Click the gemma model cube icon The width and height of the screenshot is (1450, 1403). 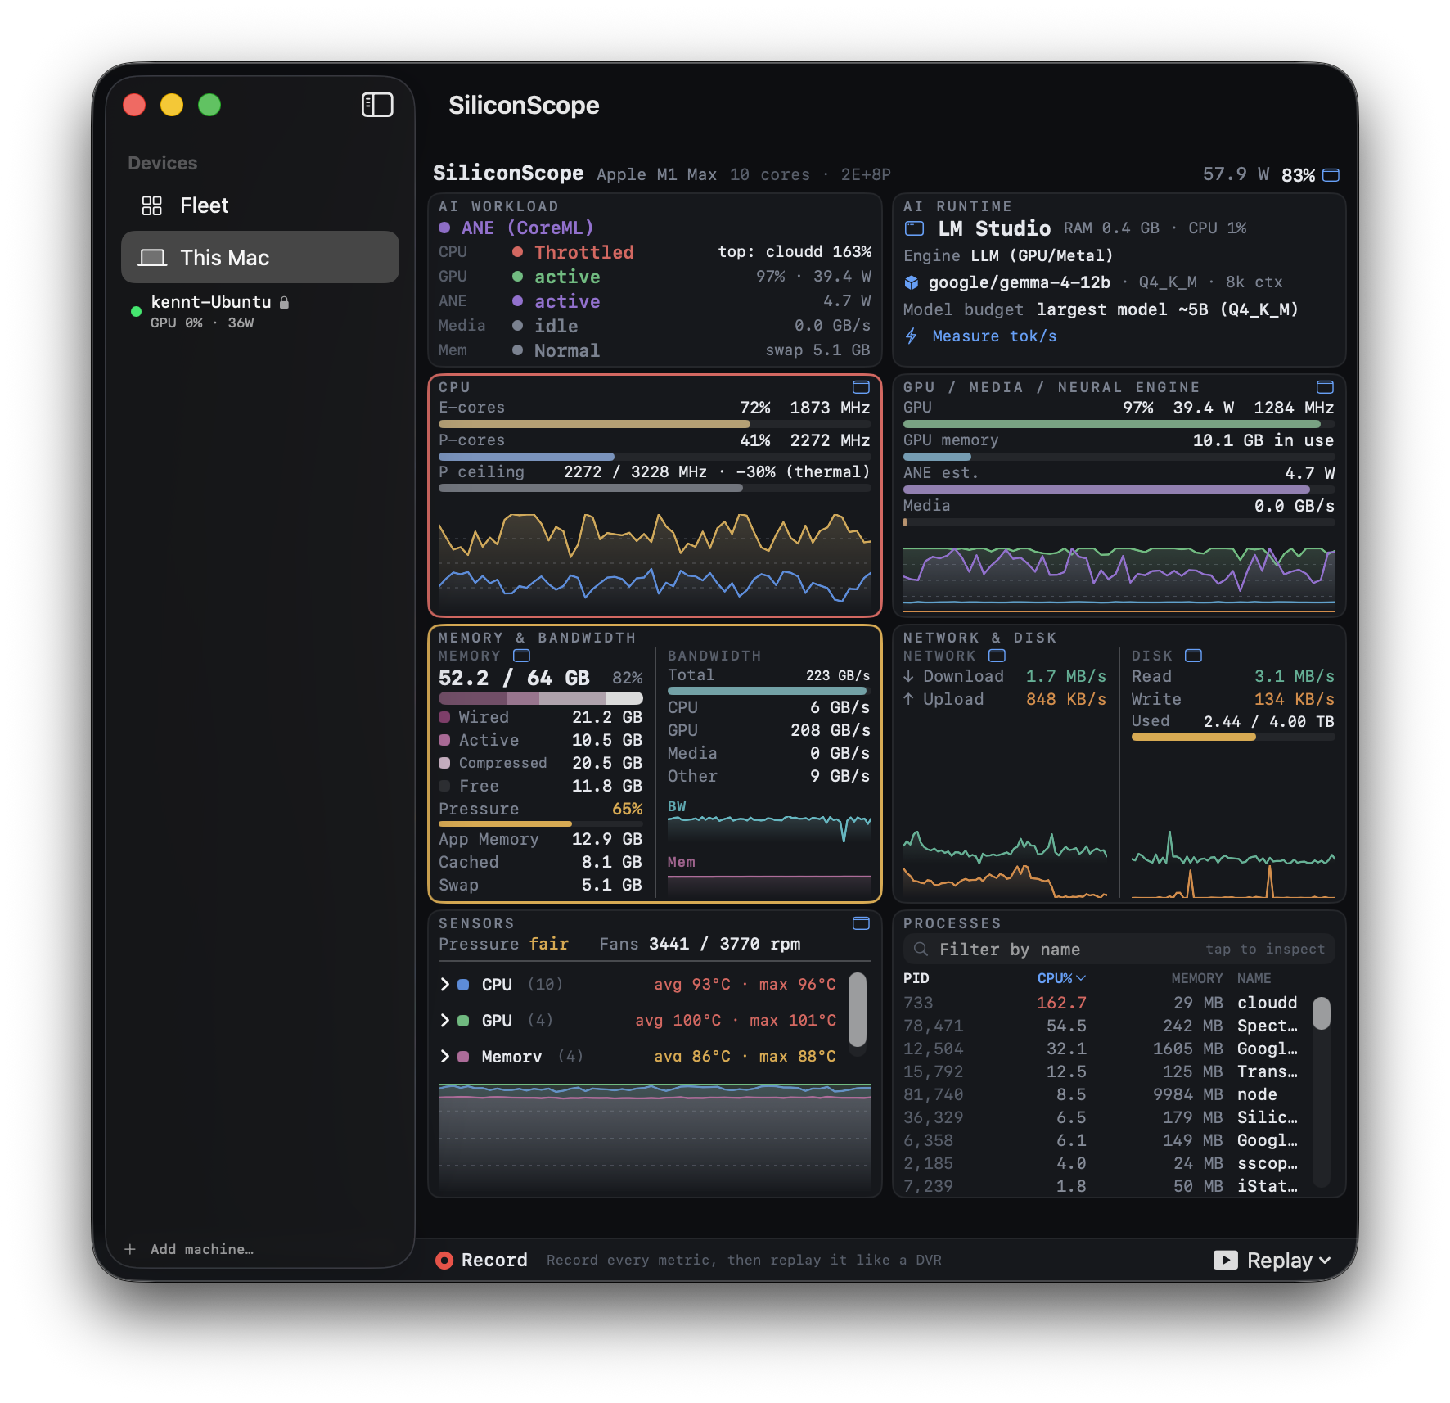click(x=911, y=282)
